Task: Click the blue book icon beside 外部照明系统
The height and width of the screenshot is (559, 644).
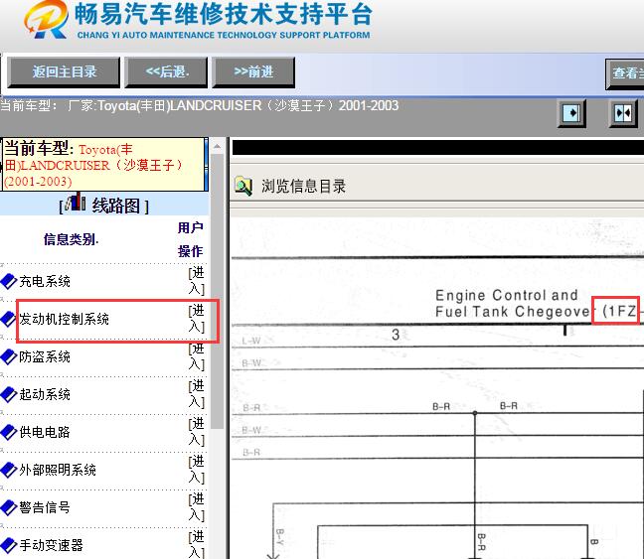Action: (x=9, y=470)
